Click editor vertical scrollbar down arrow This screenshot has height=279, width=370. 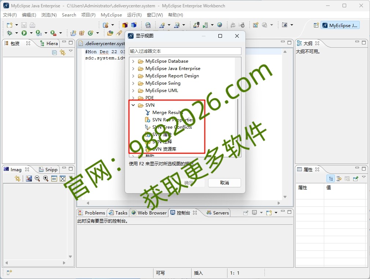point(285,197)
